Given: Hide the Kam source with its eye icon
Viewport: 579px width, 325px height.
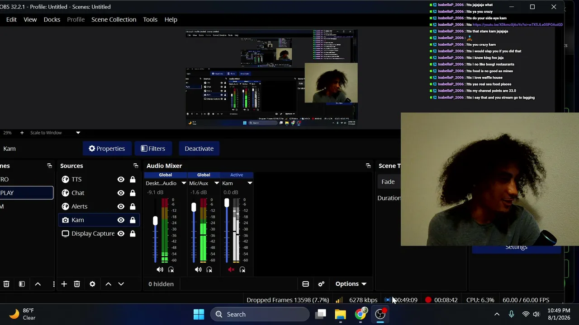Looking at the screenshot, I should click(121, 220).
